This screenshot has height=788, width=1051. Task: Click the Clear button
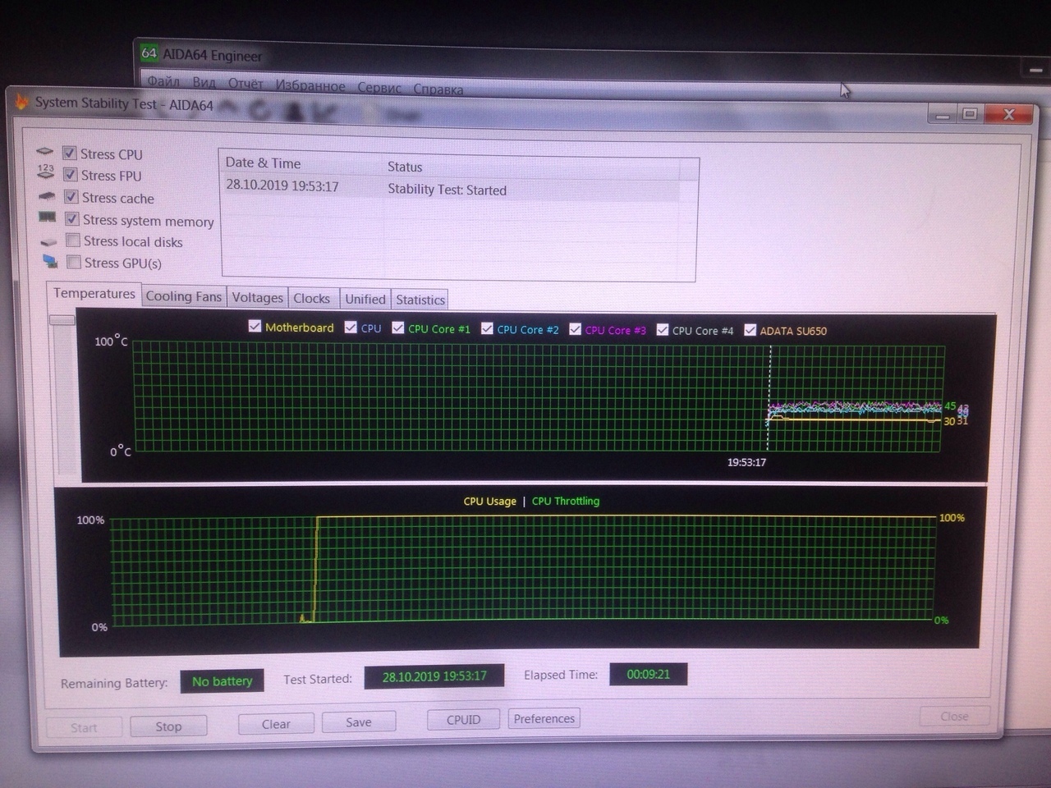pyautogui.click(x=276, y=724)
